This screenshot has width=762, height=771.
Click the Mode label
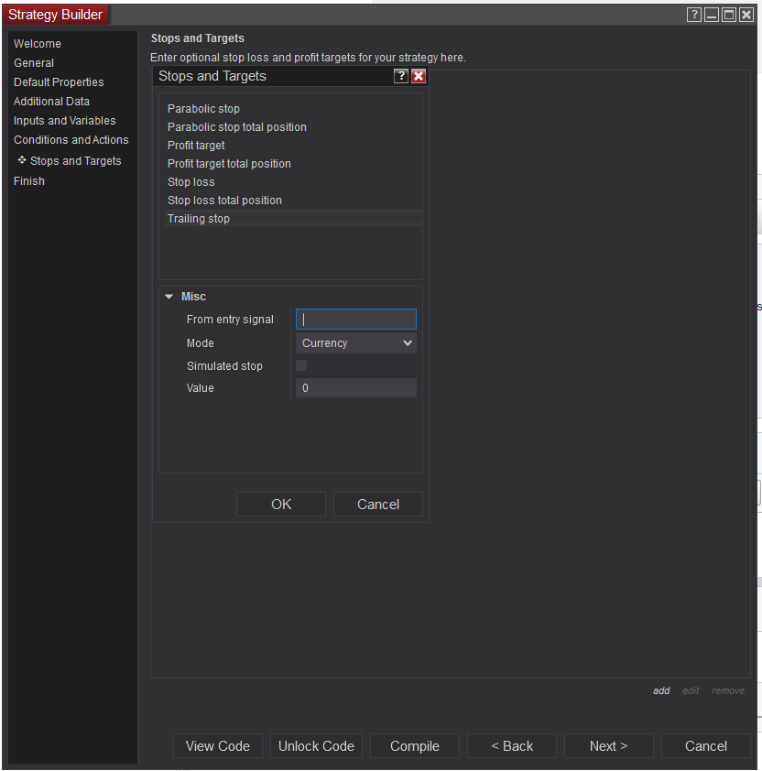(x=201, y=343)
